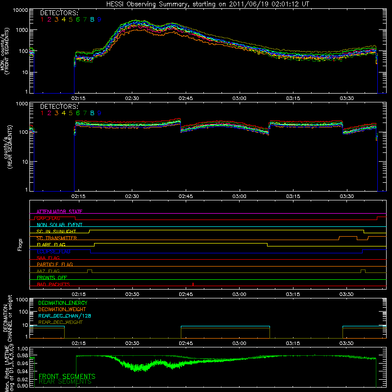Viewport: 392px width, 392px height.
Task: Click blue detector 9 in rear segments legend
Action: pos(99,113)
